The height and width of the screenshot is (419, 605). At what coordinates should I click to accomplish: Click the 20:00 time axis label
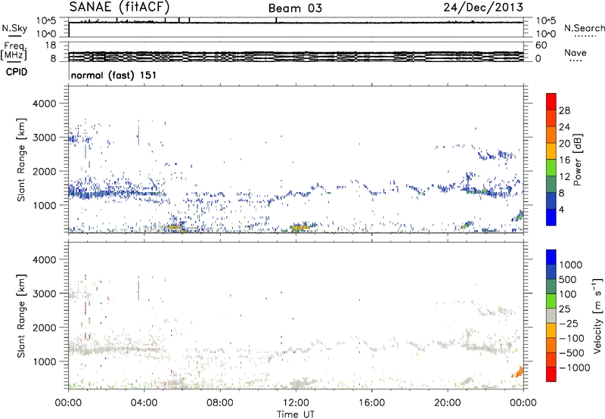pyautogui.click(x=448, y=403)
